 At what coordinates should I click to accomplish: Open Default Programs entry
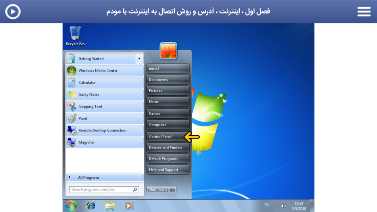tap(168, 158)
